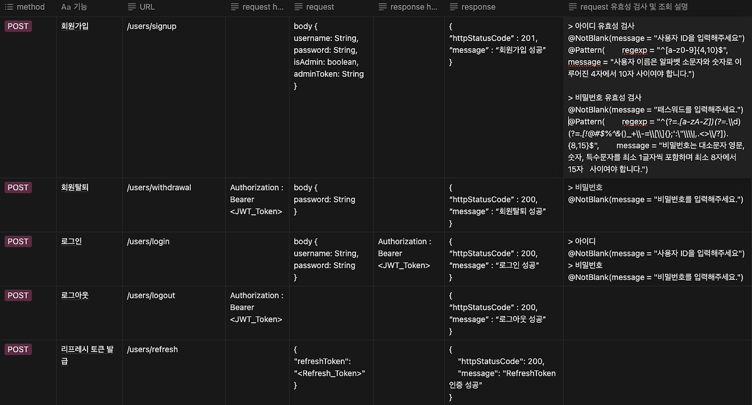
Task: Click the text icon next to URL header
Action: pos(132,7)
